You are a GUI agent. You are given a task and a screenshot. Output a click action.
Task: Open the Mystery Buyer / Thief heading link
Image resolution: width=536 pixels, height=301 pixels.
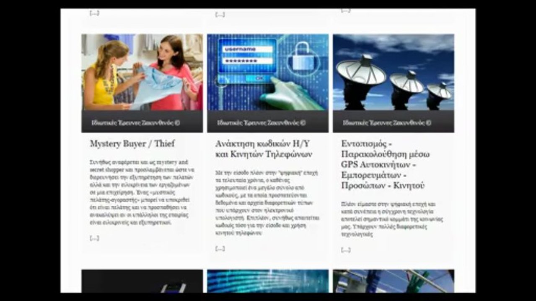[x=132, y=144]
